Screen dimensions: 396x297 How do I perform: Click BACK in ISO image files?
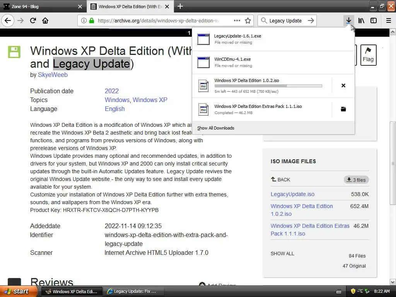point(281,179)
